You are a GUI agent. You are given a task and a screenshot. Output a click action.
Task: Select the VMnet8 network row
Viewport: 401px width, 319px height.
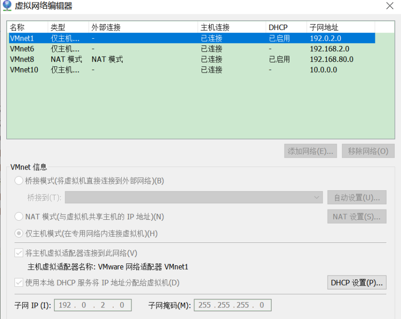[x=192, y=59]
